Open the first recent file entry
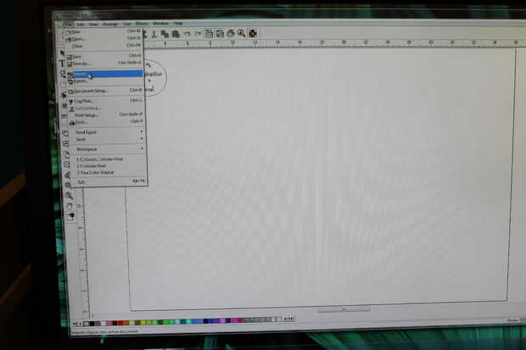Image resolution: width=526 pixels, height=350 pixels. (x=108, y=159)
